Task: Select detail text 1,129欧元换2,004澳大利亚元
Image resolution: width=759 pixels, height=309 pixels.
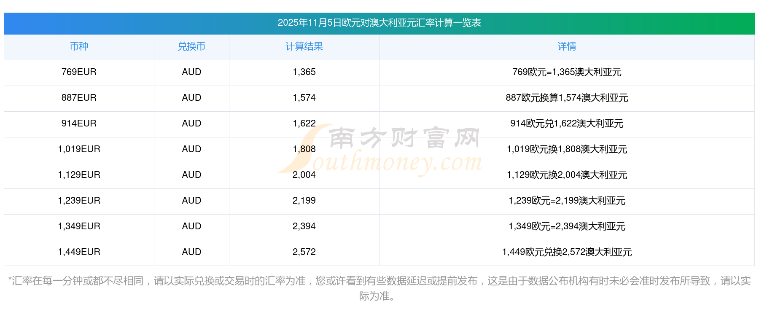Action: 567,175
